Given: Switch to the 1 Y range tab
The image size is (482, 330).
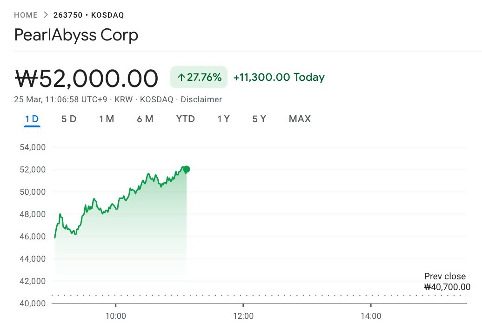Looking at the screenshot, I should [x=224, y=119].
